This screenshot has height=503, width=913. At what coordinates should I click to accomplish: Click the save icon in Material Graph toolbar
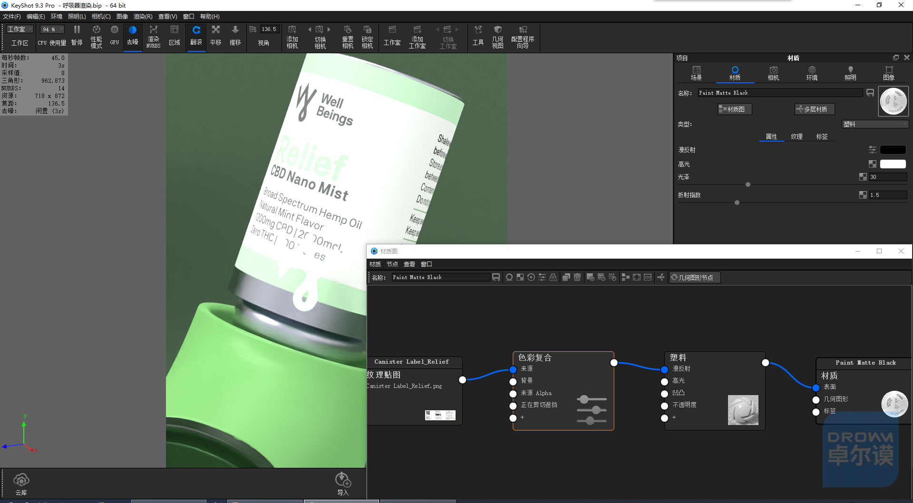[496, 277]
